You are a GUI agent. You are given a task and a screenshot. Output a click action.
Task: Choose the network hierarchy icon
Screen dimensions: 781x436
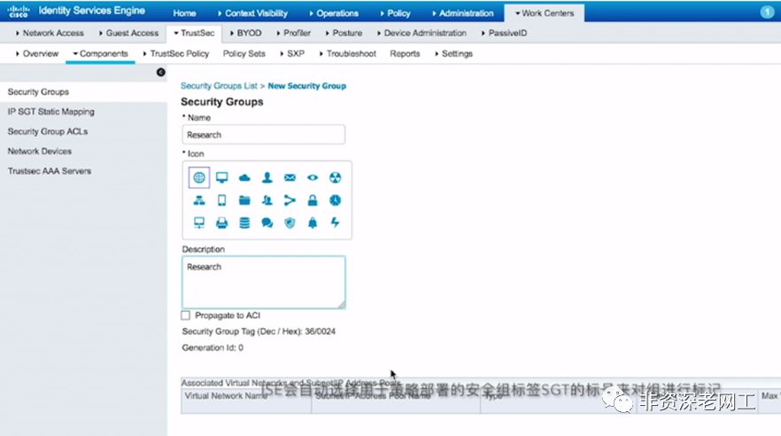(x=198, y=200)
